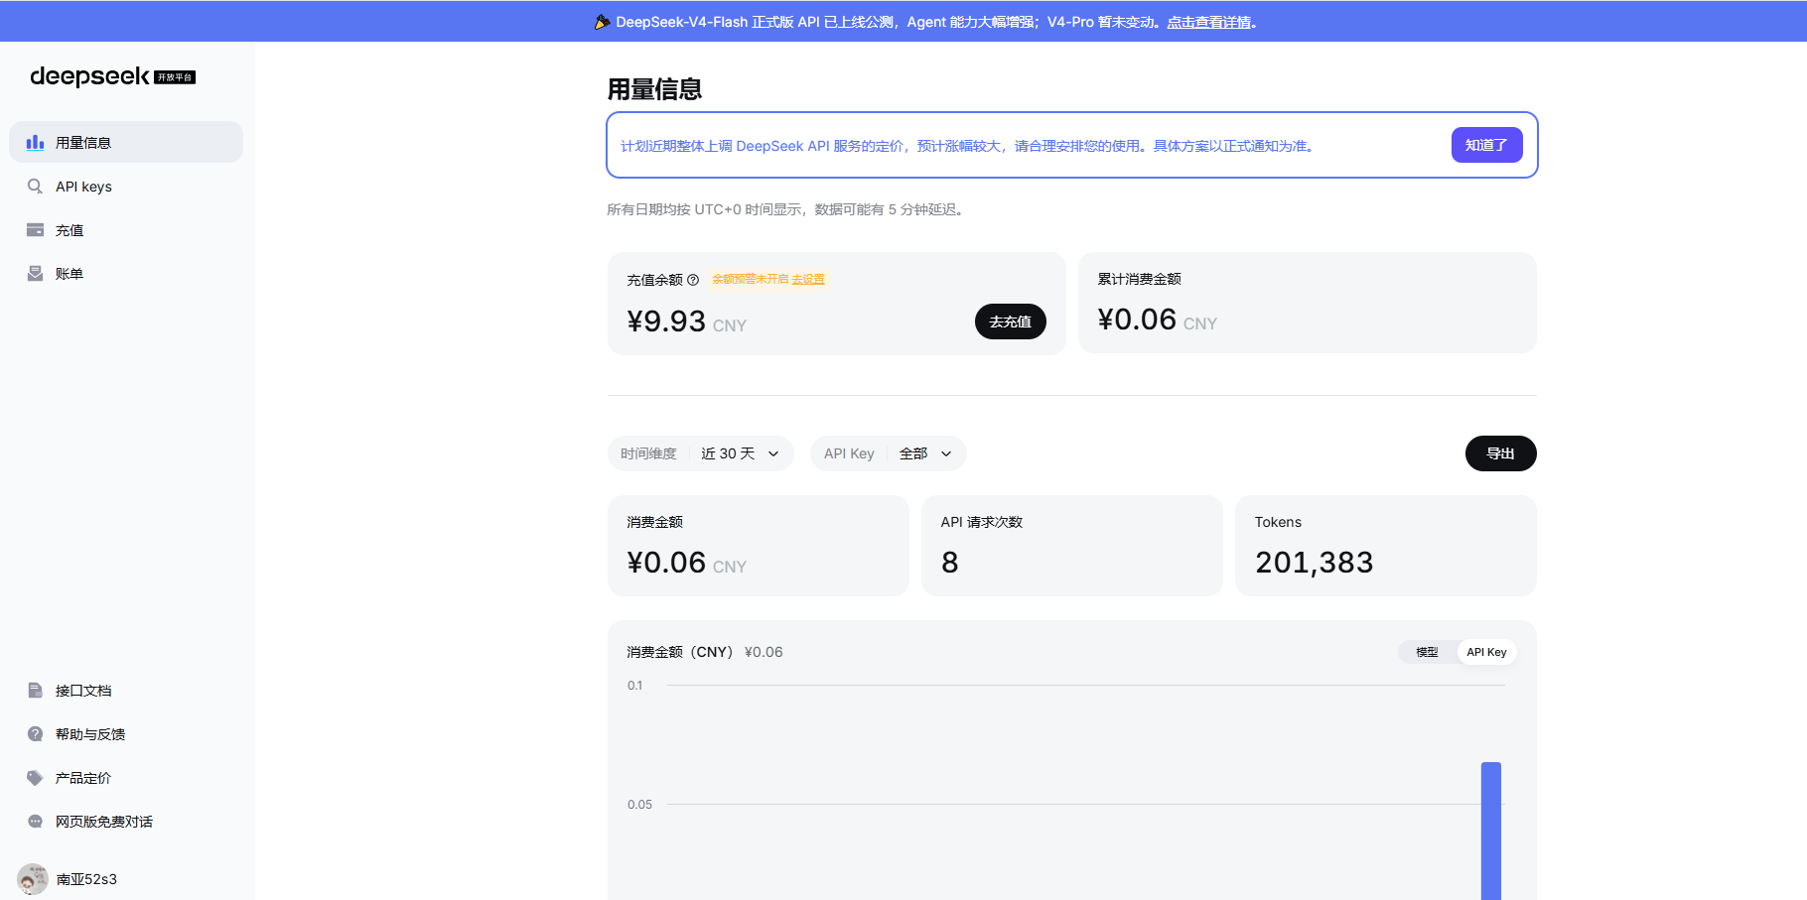The image size is (1807, 900).
Task: Click the 消费金额 card value ¥0.06
Action: [666, 563]
